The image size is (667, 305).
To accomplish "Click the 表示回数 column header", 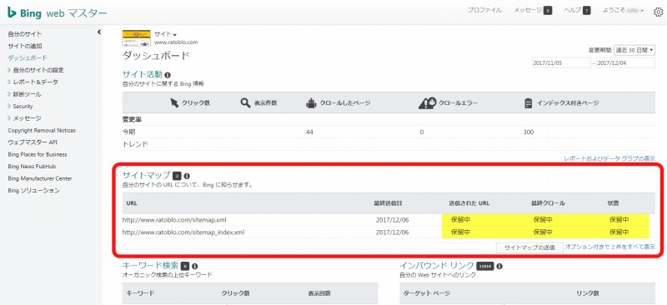I will pos(319,293).
